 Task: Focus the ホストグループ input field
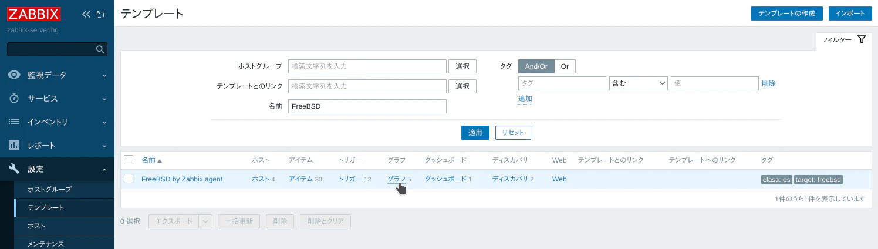pyautogui.click(x=367, y=66)
